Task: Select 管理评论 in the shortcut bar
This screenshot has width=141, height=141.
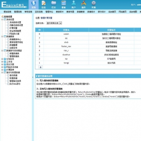Action: coord(49,12)
